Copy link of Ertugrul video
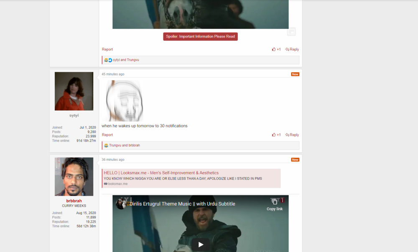 (x=275, y=204)
